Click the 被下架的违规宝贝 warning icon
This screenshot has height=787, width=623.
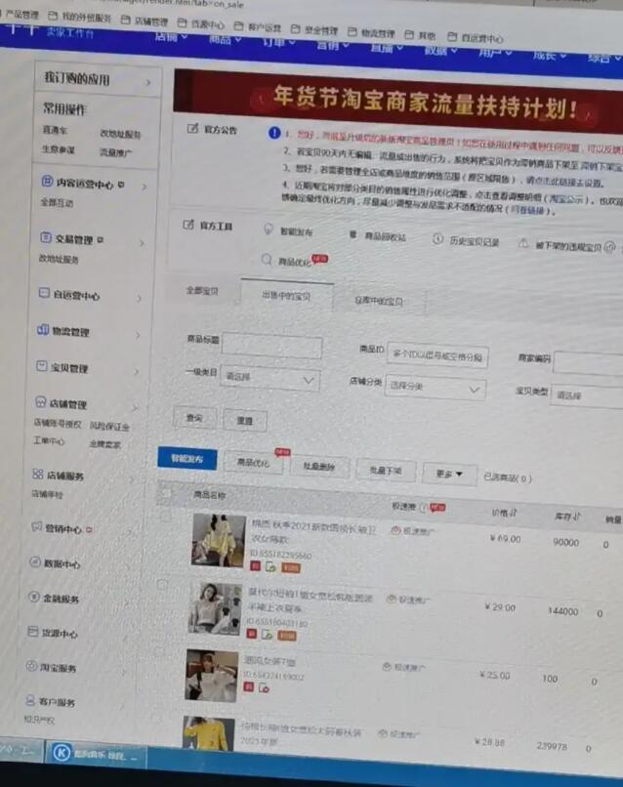(523, 244)
